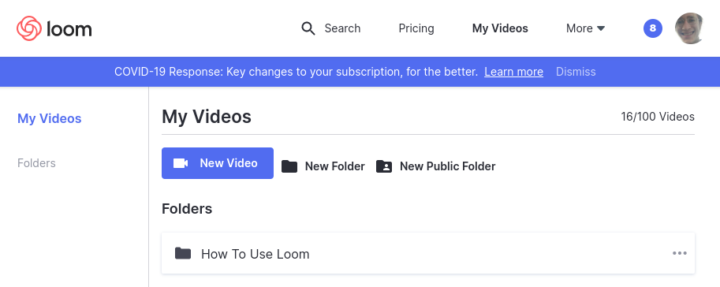This screenshot has height=287, width=720.
Task: Open the three-dot menu for How To Use Loom
Action: [x=680, y=253]
